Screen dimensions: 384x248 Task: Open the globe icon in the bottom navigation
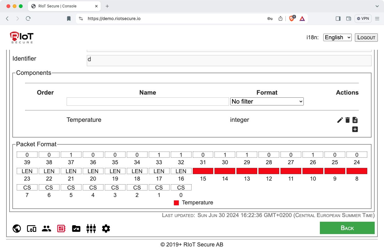(x=17, y=229)
